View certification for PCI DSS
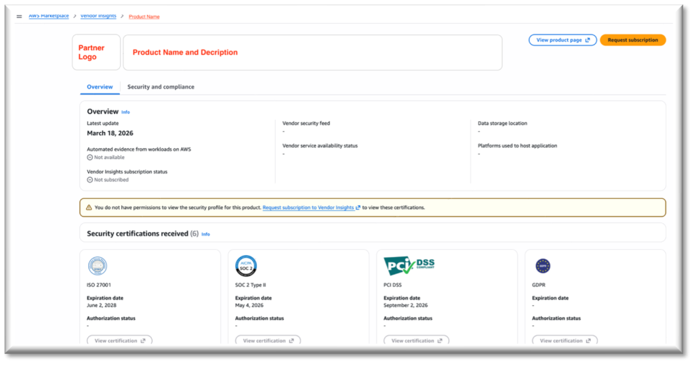The image size is (694, 366). tap(417, 340)
